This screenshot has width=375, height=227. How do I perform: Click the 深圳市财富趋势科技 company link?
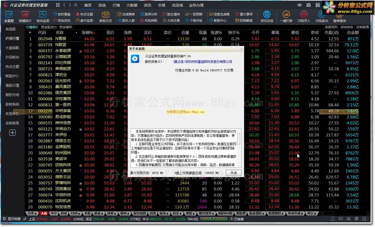point(203,62)
